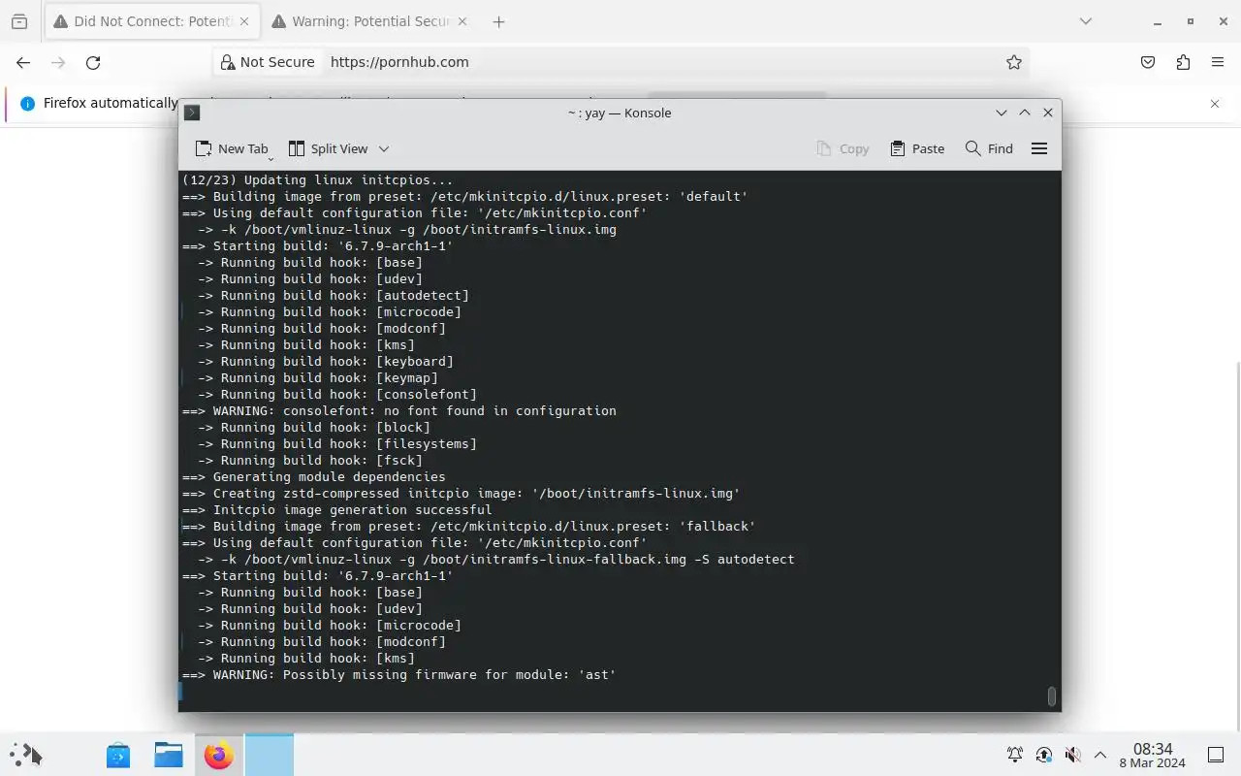Click Split View in Konsole toolbar
This screenshot has width=1241, height=776.
click(329, 148)
